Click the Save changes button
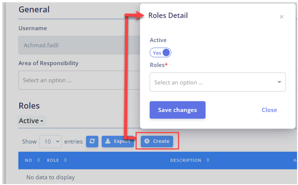This screenshot has width=298, height=185. (x=177, y=110)
